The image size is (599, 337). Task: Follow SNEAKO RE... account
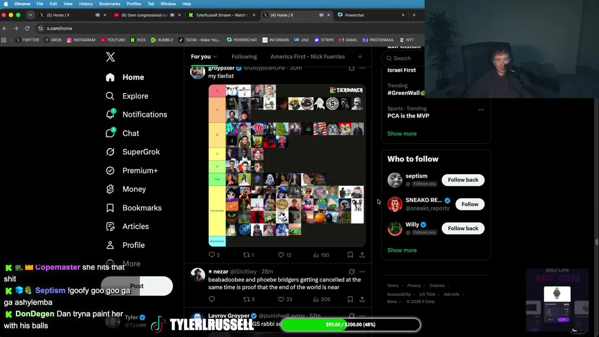tap(470, 204)
